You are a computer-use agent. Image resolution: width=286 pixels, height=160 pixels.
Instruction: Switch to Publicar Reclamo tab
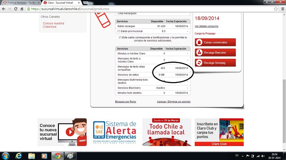point(22,3)
